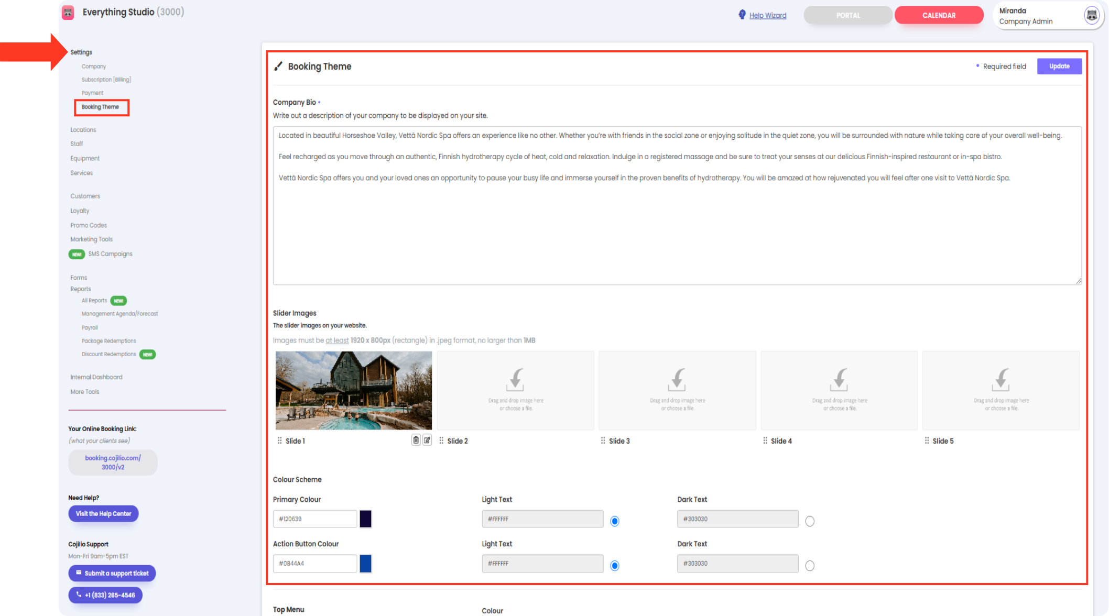Expand the Settings section in sidebar
This screenshot has height=616, width=1109.
81,52
